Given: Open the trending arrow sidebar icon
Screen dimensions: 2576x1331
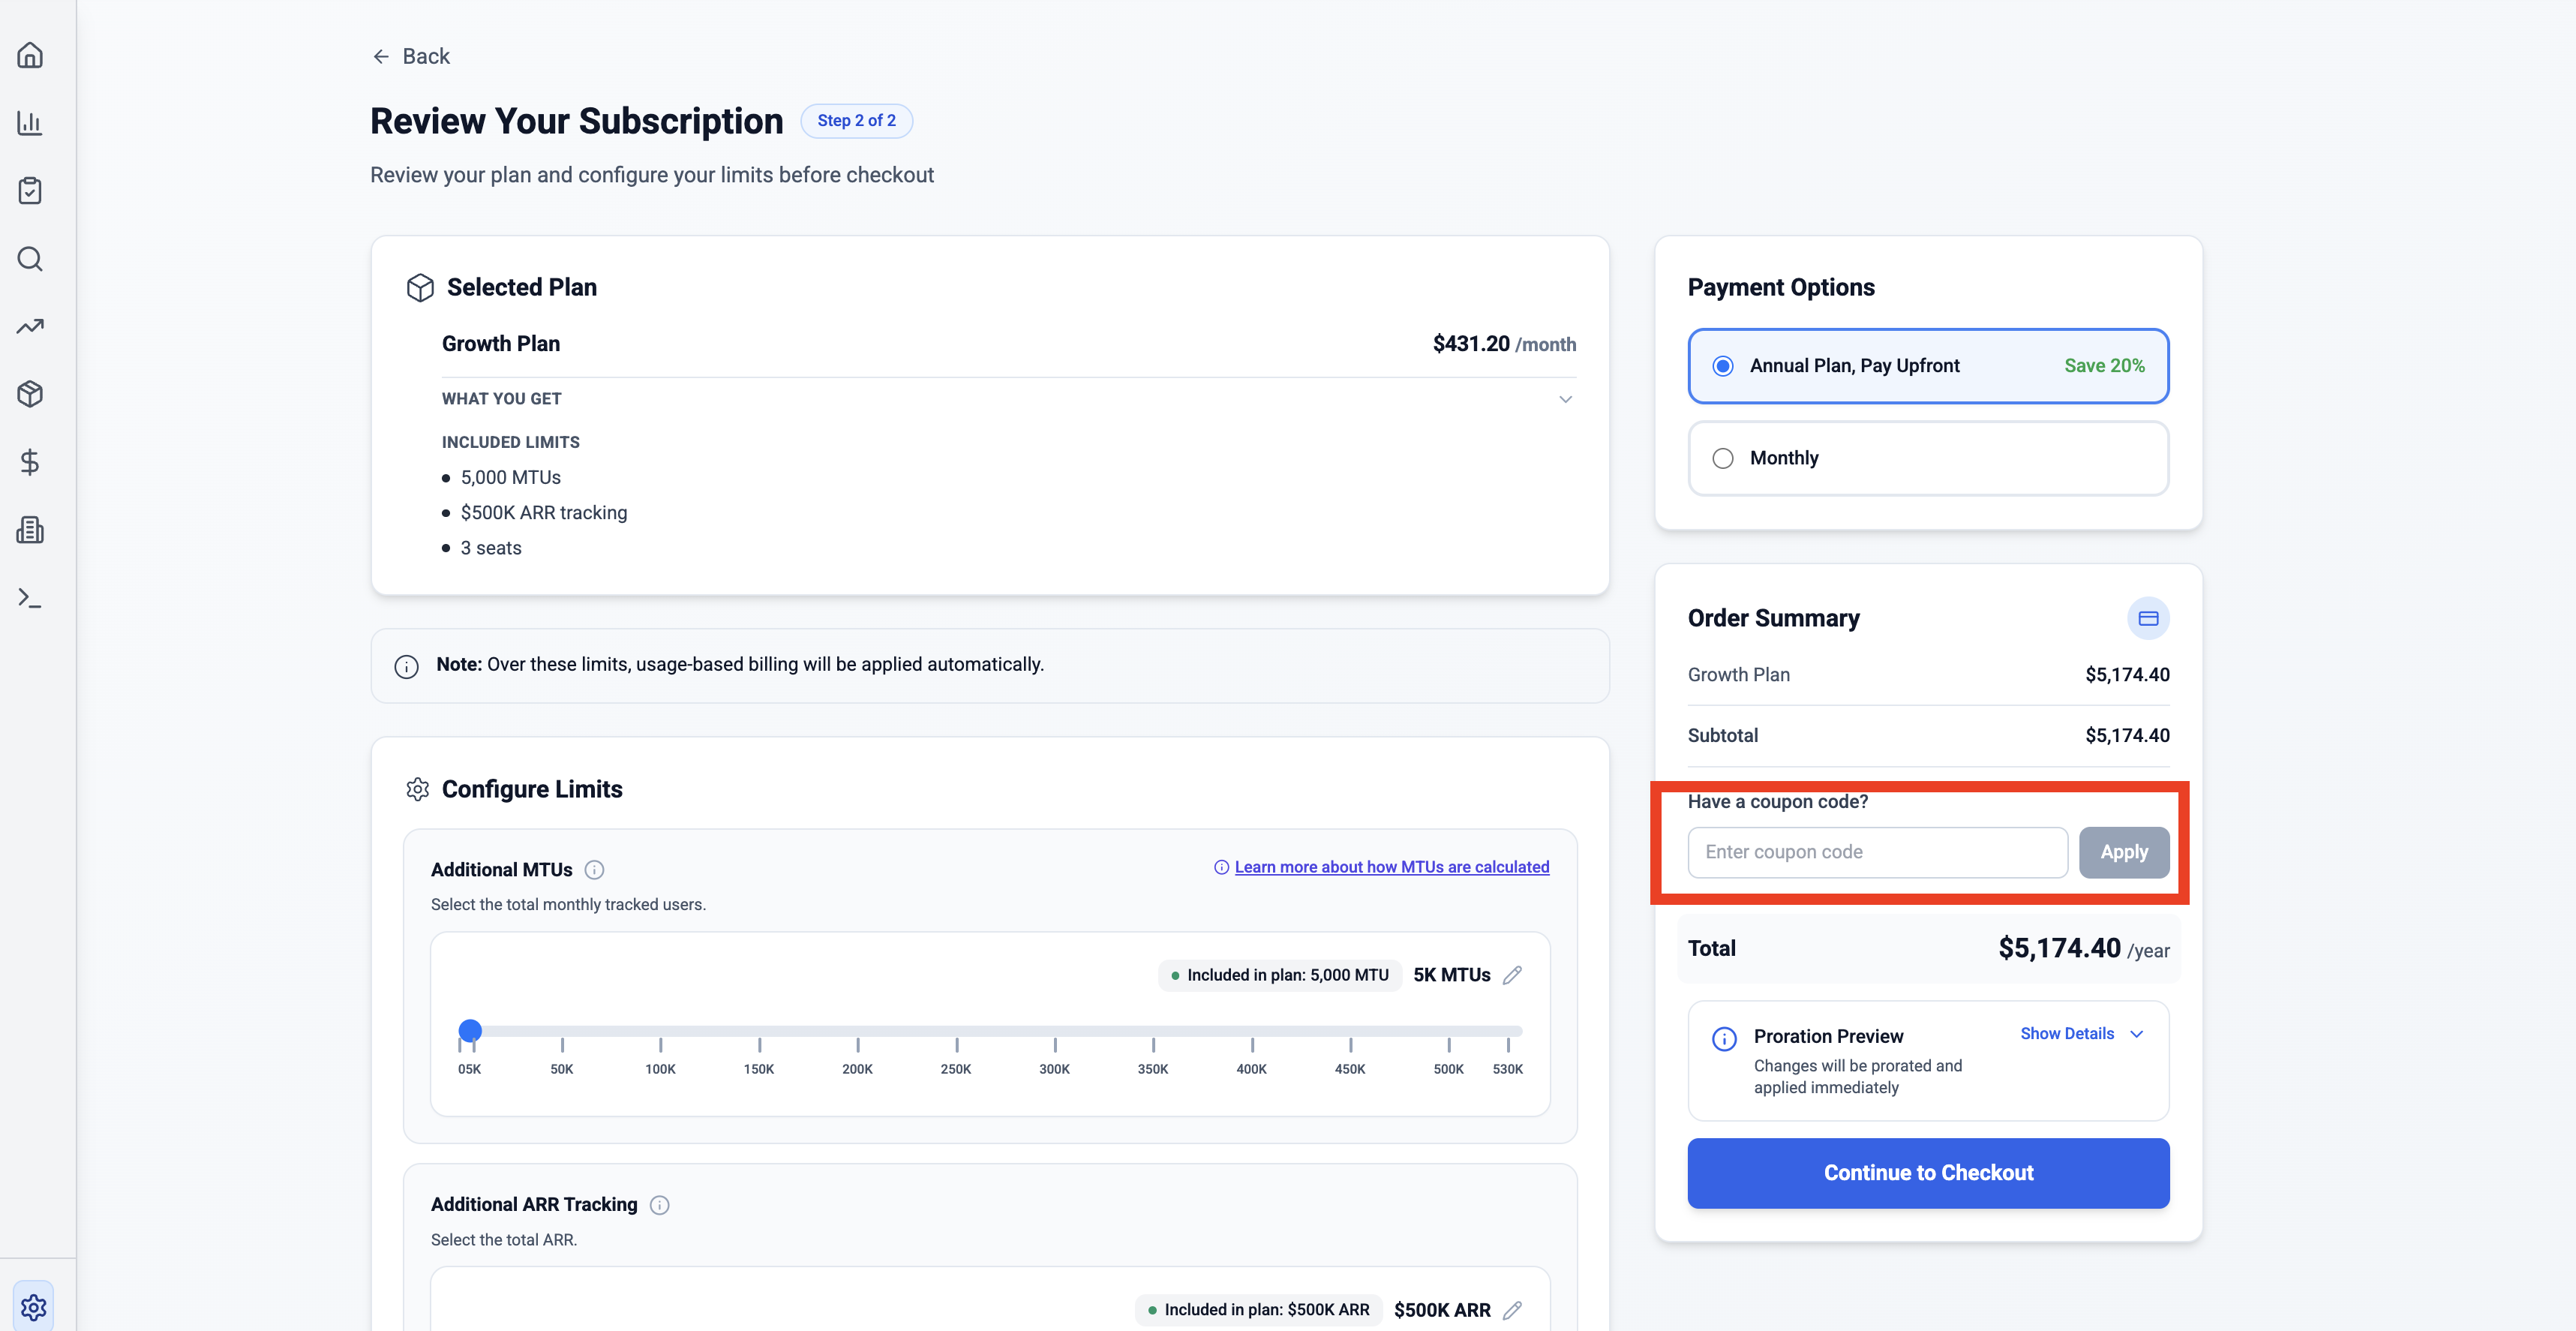Looking at the screenshot, I should (x=30, y=326).
